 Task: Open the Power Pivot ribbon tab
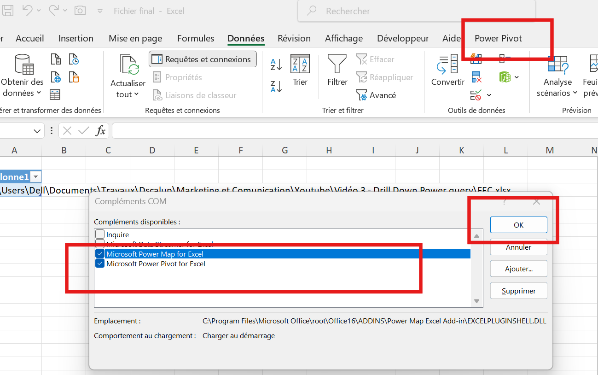click(x=498, y=38)
